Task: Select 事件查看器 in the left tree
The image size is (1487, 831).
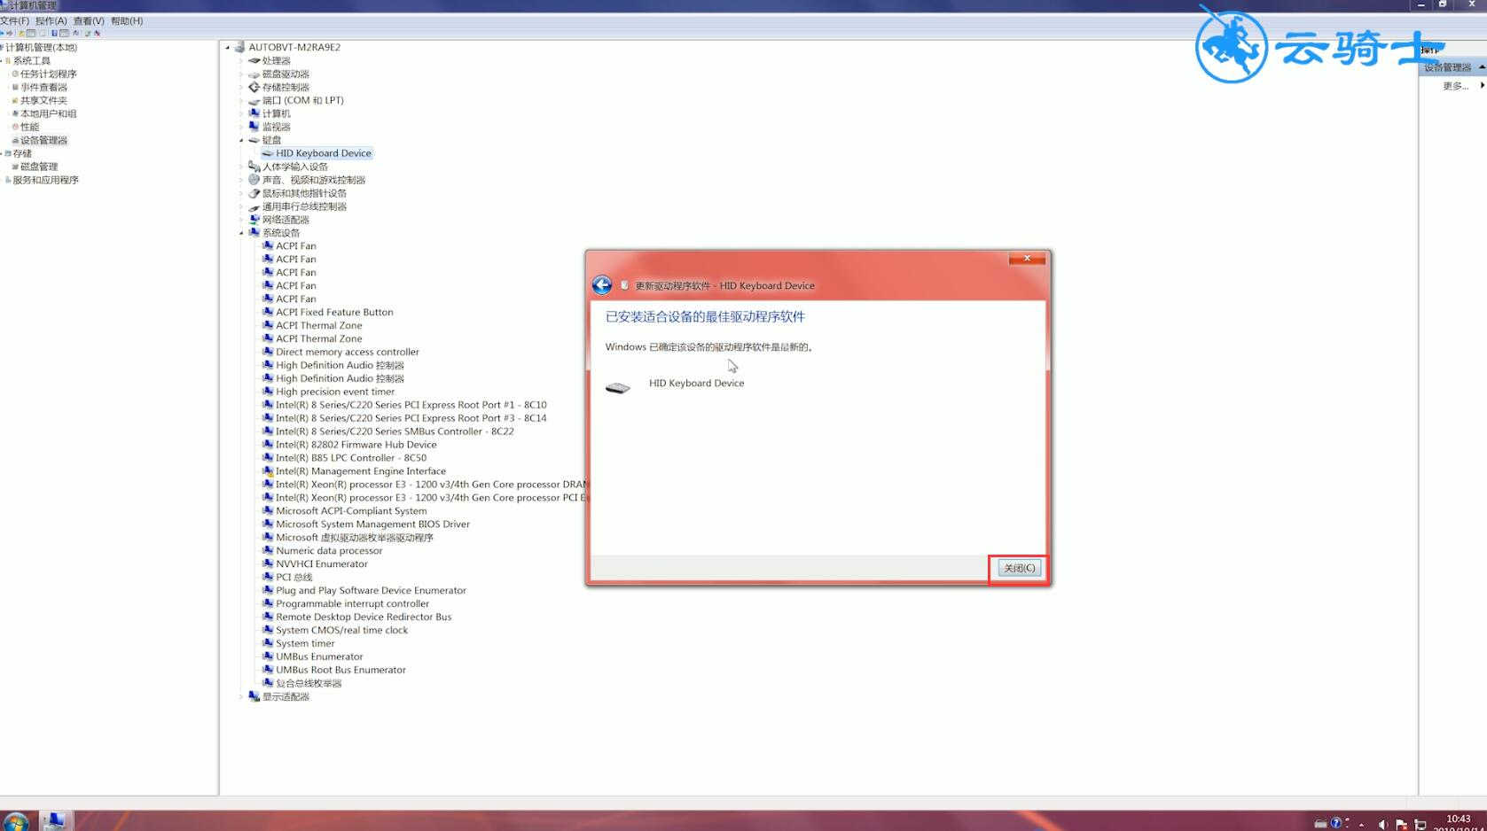Action: pyautogui.click(x=44, y=87)
